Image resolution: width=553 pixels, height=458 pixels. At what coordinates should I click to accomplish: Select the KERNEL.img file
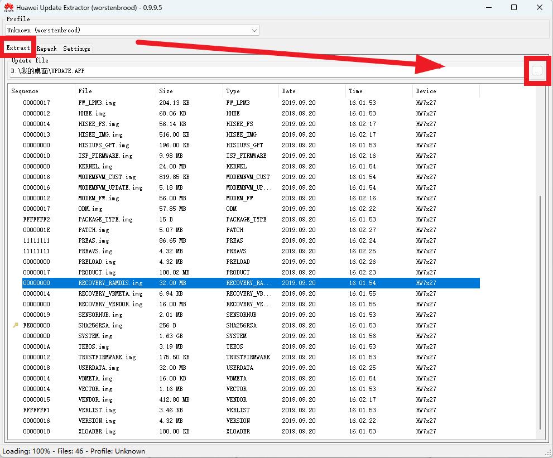(251, 166)
